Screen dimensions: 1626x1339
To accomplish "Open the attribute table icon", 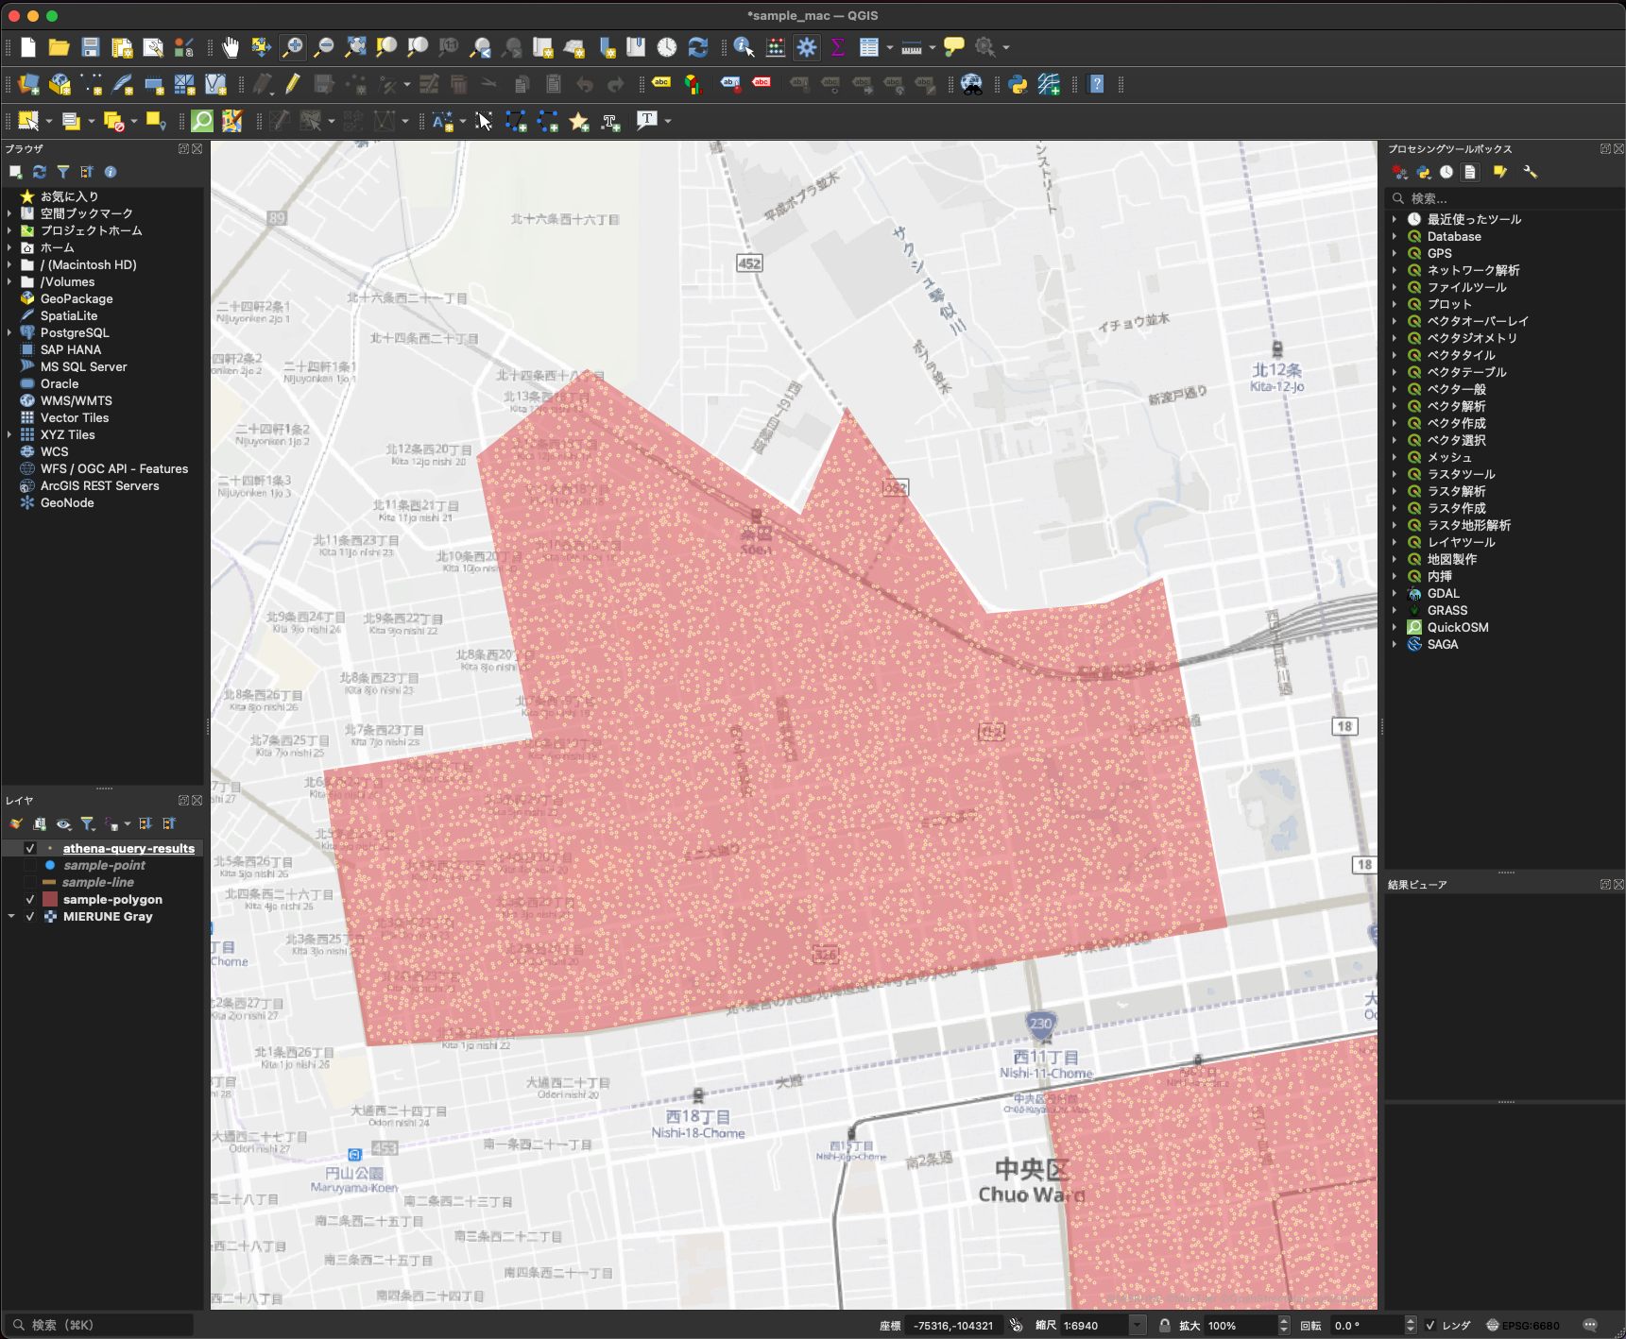I will point(869,47).
